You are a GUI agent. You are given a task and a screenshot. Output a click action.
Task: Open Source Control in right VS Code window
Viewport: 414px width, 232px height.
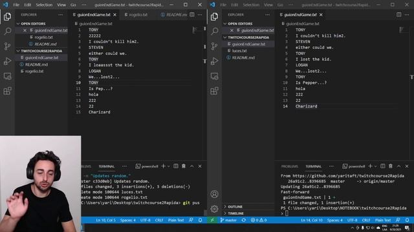[214, 46]
